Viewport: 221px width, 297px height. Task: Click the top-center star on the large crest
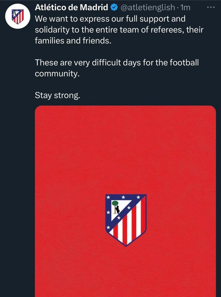(x=123, y=198)
